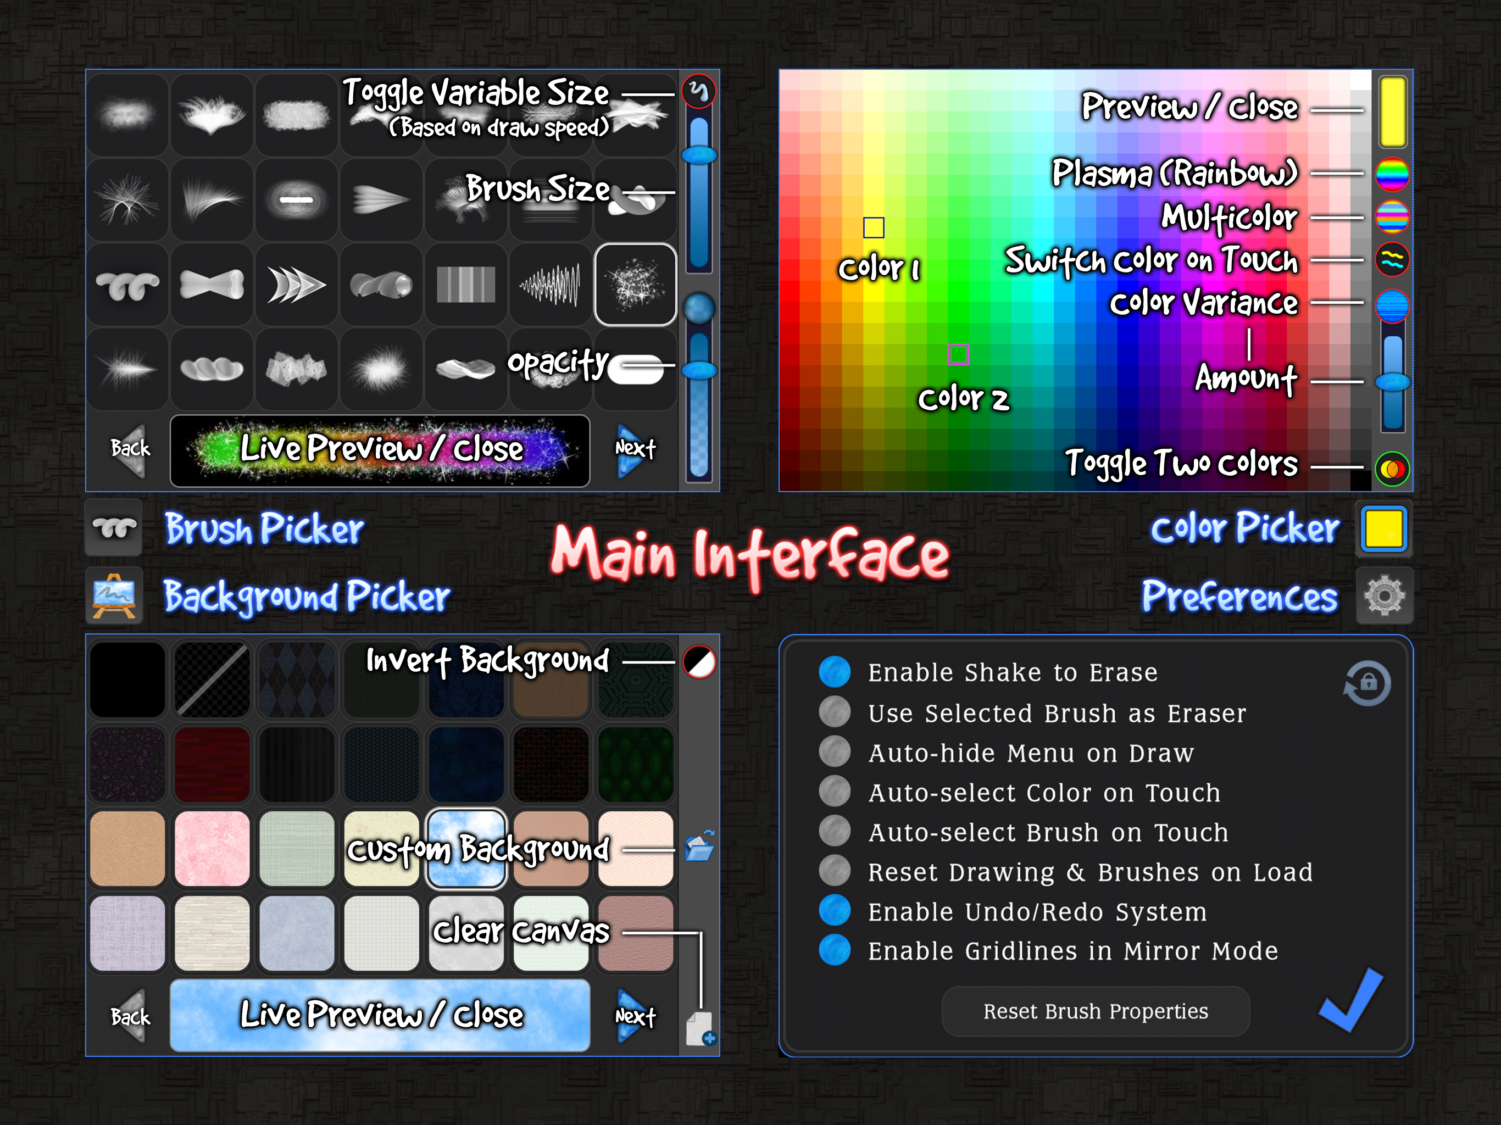Toggle Color Variance blue icon

[x=1392, y=305]
